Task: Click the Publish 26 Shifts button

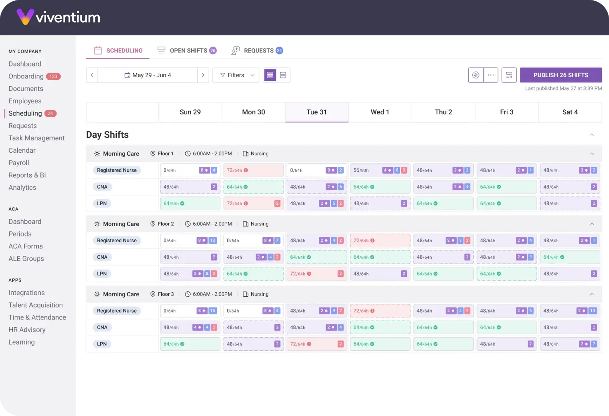Action: [561, 75]
